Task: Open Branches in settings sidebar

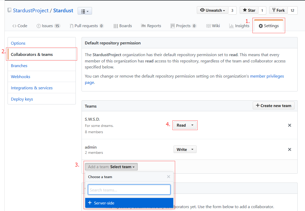Action: [x=19, y=66]
